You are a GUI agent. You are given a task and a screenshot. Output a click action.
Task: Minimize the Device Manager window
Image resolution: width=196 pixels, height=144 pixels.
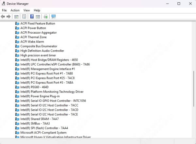tap(168, 4)
